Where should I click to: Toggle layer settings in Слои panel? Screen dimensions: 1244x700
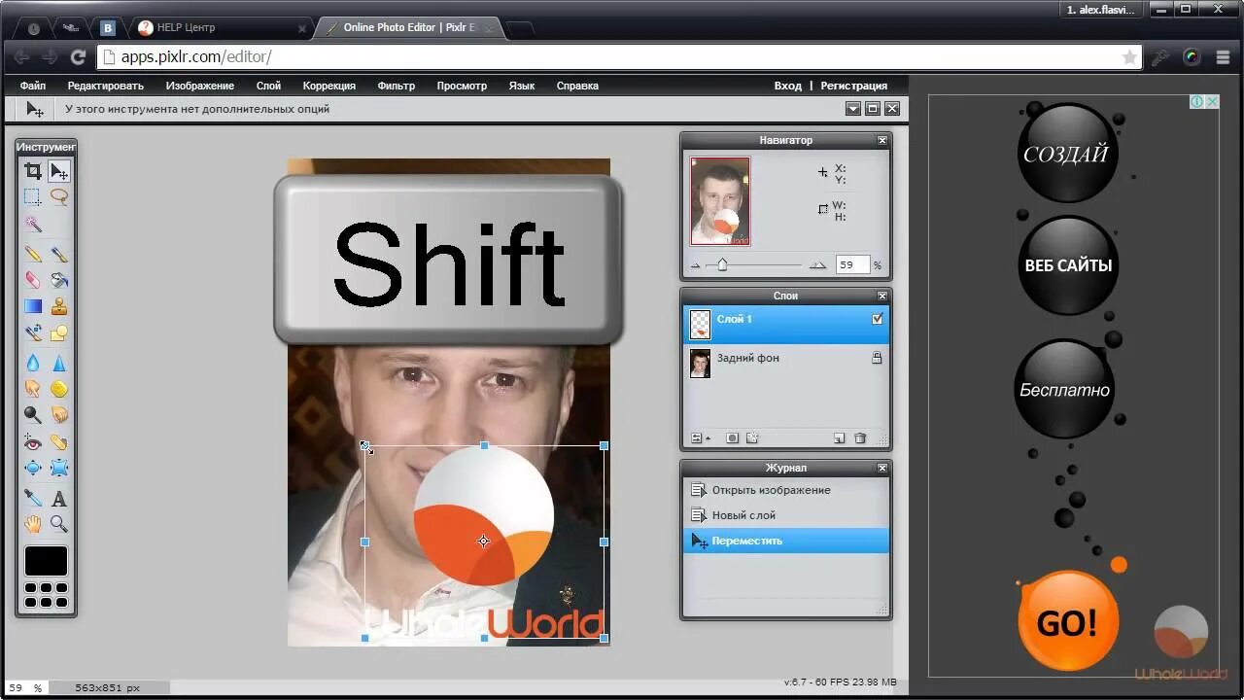click(x=699, y=438)
